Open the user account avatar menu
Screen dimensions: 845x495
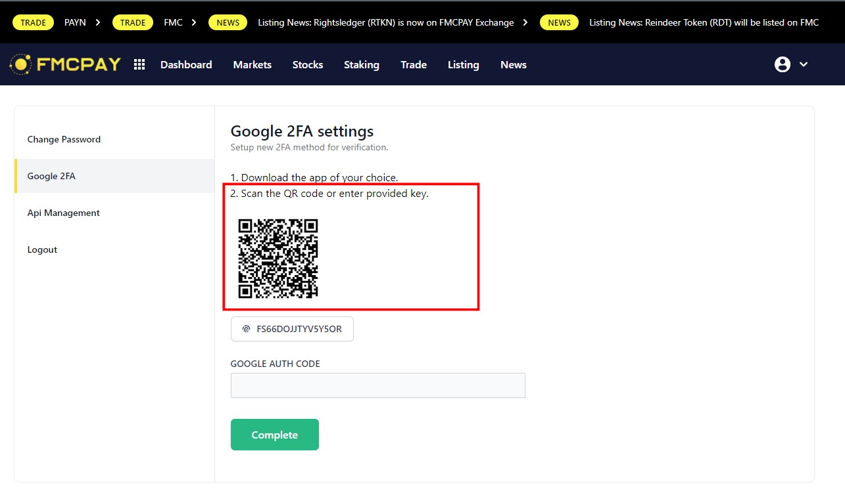783,64
